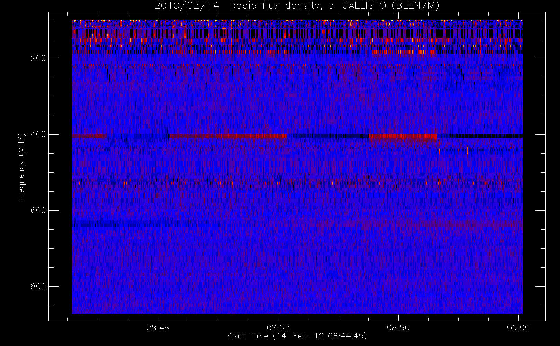Image resolution: width=560 pixels, height=346 pixels.
Task: Select the '600' frequency axis label
Action: pos(38,210)
